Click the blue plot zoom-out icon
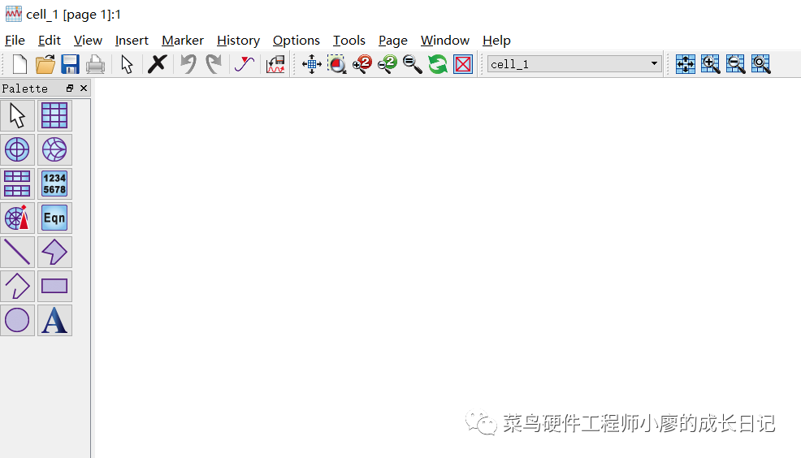The width and height of the screenshot is (801, 458). click(x=736, y=64)
